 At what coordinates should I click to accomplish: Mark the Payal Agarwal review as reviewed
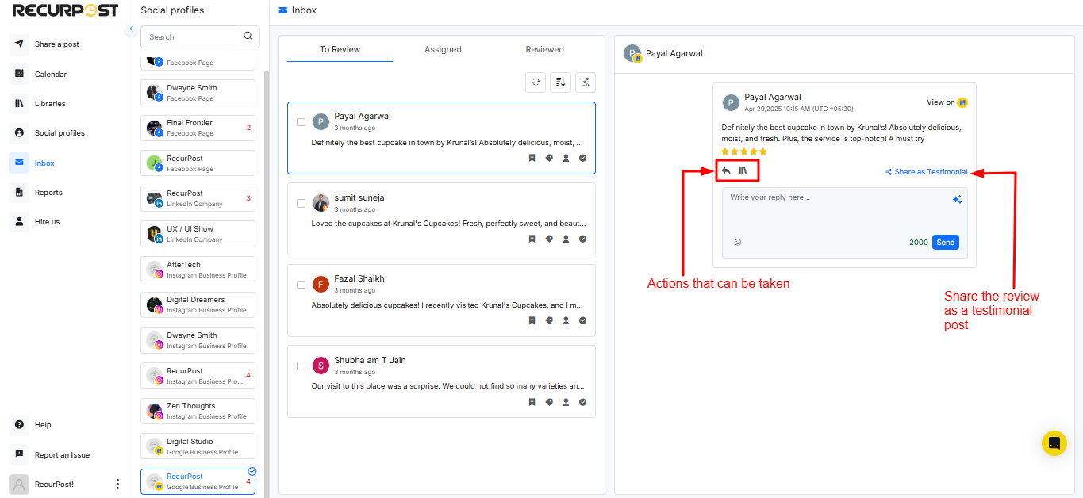(582, 158)
